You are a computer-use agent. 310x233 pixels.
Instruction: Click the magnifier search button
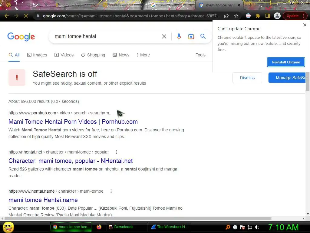(203, 36)
